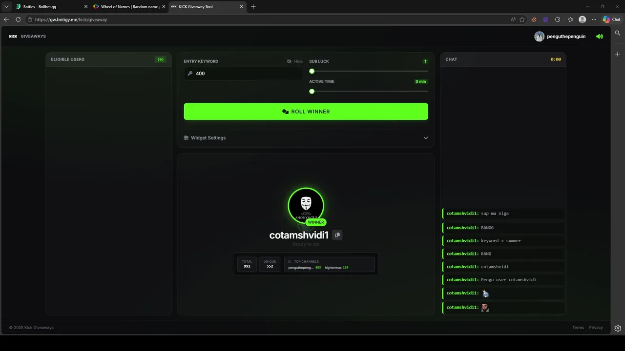Click the KICK logo in header
The height and width of the screenshot is (351, 625).
pyautogui.click(x=13, y=37)
